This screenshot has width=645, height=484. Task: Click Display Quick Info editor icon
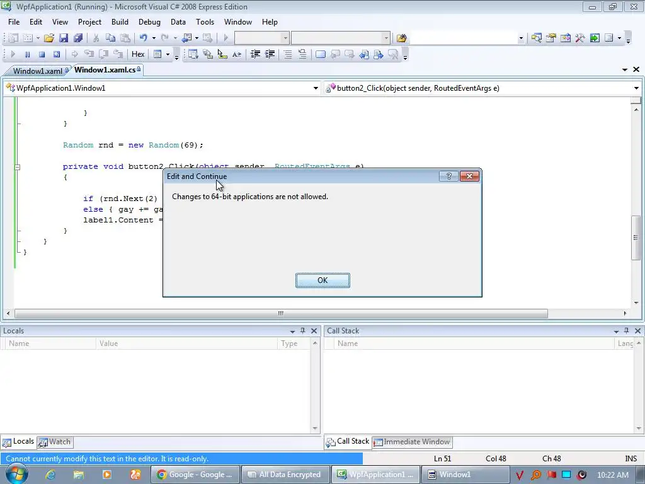(x=222, y=54)
